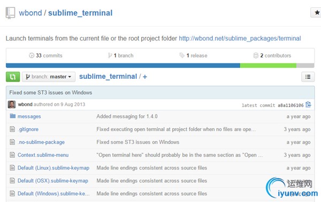This screenshot has height=202, width=321.
Task: Click the file icon next to .gitignore
Action: tap(12, 129)
